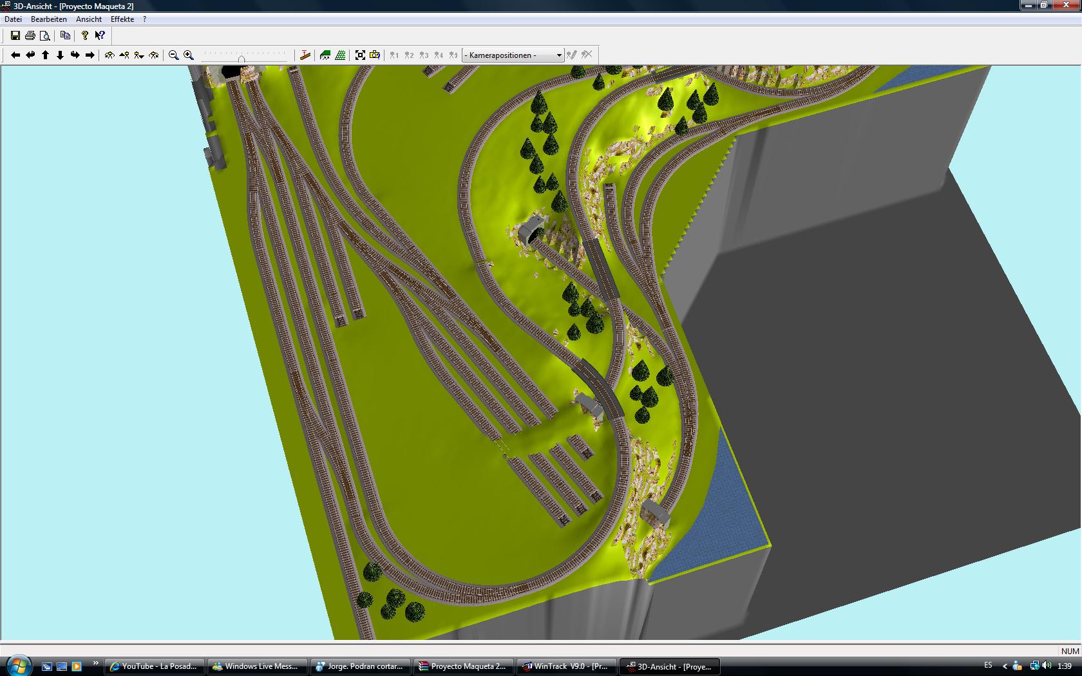Switch to Windows Live Messenger taskbar button
Screen dimensions: 1082x676
coord(258,666)
